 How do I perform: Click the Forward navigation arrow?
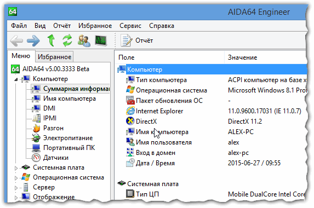click(33, 41)
